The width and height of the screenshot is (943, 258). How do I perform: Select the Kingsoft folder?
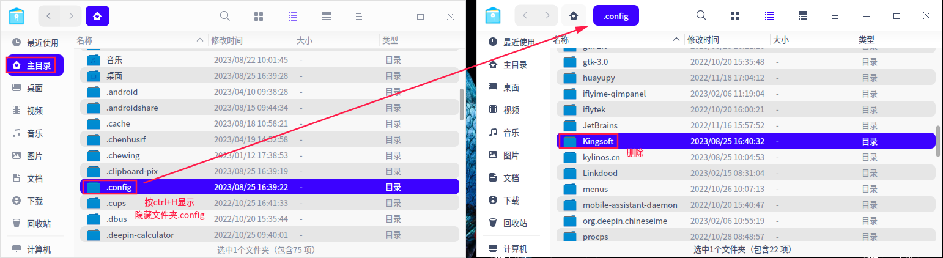point(598,141)
